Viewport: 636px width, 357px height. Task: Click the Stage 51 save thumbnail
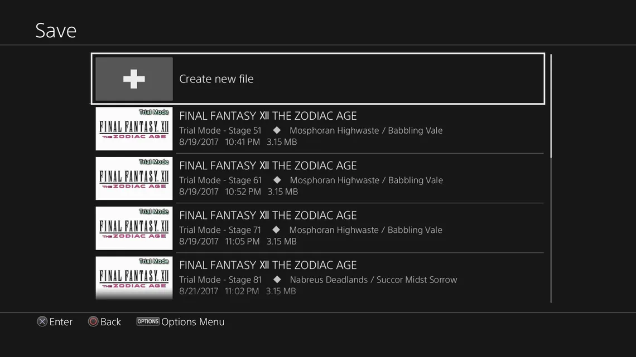click(x=134, y=129)
